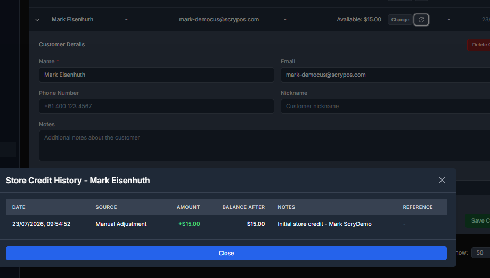Screen dimensions: 490x278
Task: Select the REFERENCE column header
Action: coord(418,207)
